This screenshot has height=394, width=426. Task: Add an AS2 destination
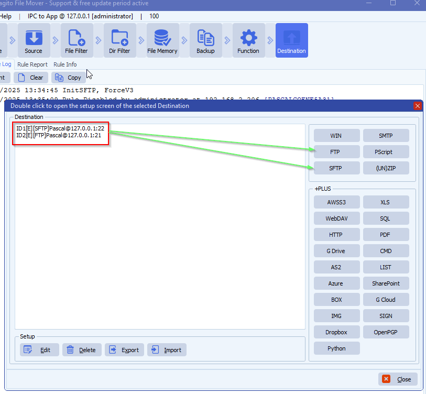[336, 267]
